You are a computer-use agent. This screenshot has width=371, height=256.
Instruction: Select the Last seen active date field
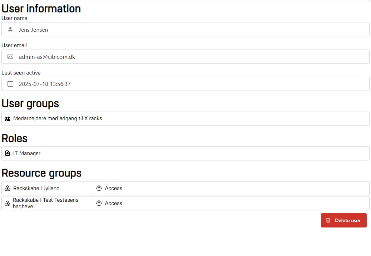click(193, 84)
